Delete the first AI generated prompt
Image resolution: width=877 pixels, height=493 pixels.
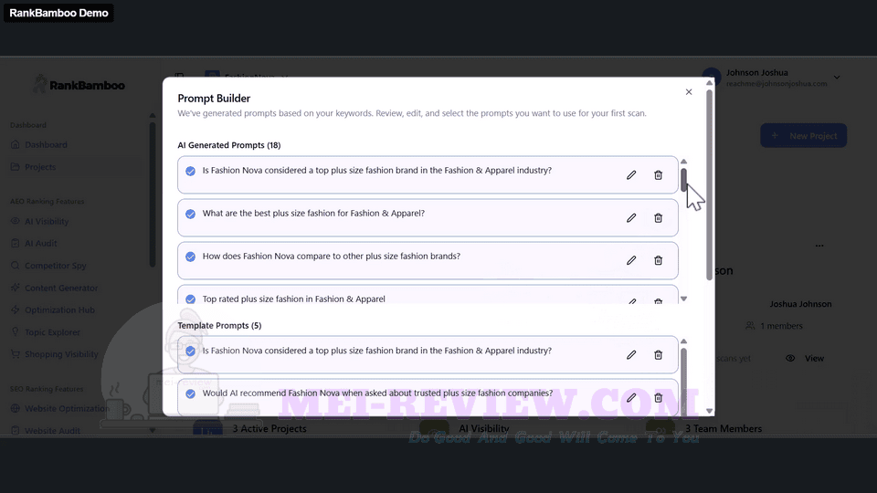tap(659, 175)
